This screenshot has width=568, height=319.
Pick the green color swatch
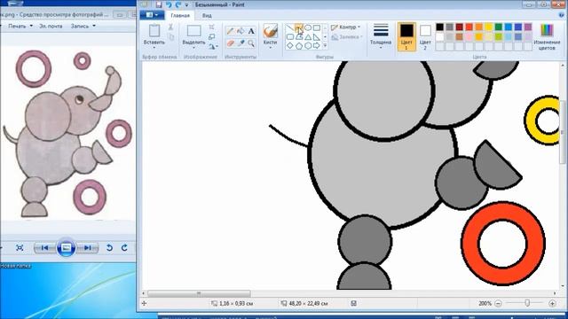coord(499,27)
